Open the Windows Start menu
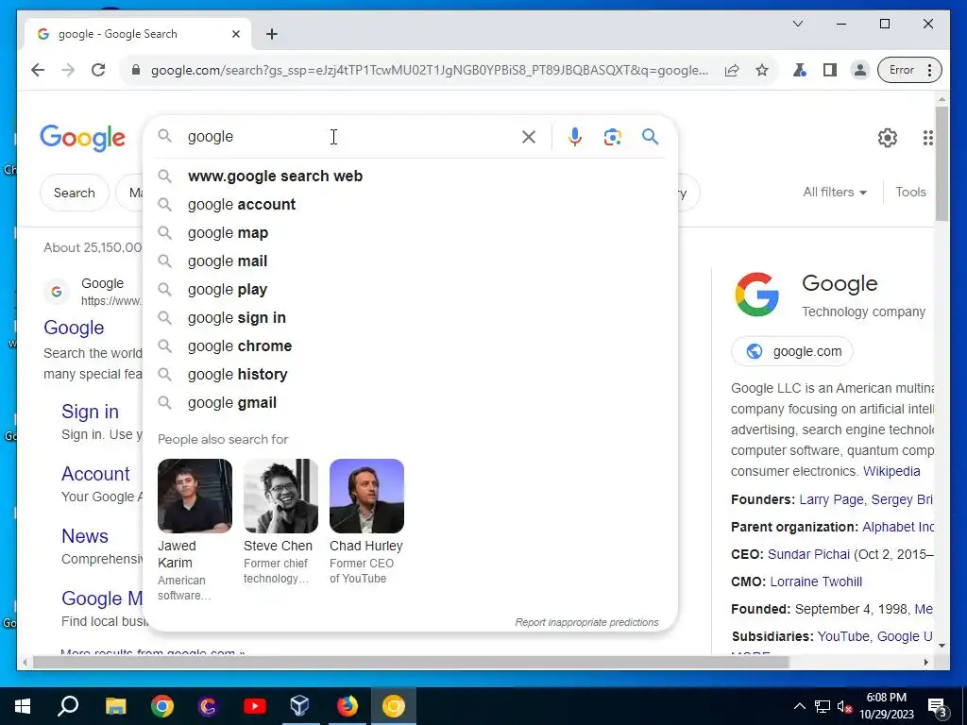The image size is (967, 725). pyautogui.click(x=23, y=706)
